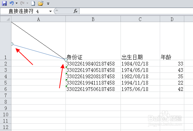The image size is (193, 131).
Task: Click the Name Box showing 直接连接符 4
Action: pyautogui.click(x=24, y=11)
